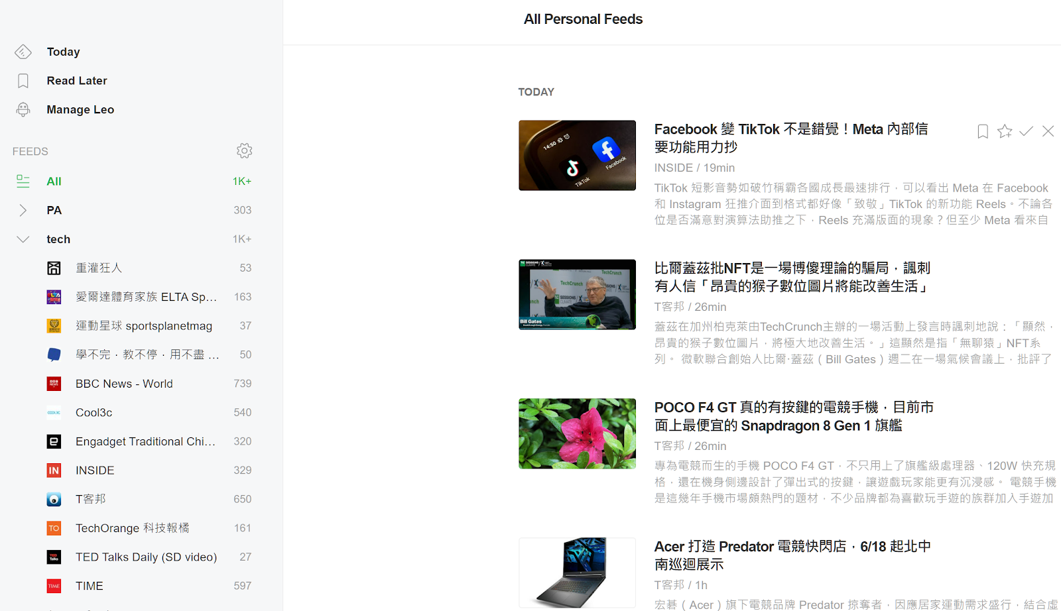This screenshot has width=1061, height=611.
Task: Click the INSIDE feed favicon
Action: pos(54,471)
